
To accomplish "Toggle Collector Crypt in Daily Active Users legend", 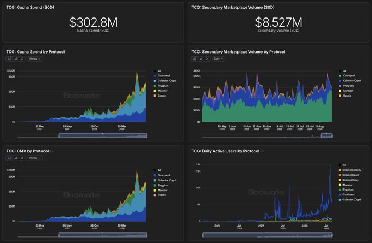I will coord(350,200).
